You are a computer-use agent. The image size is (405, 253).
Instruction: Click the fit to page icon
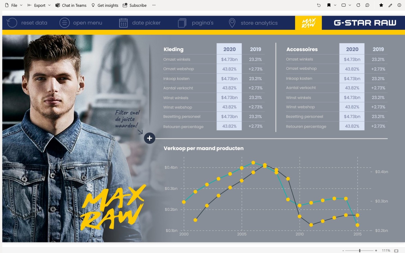point(396,251)
